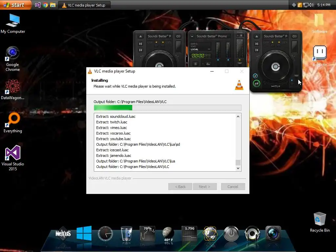
Task: Click the recycle bin icon in the dock
Action: [126, 234]
